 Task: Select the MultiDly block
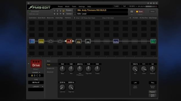[116, 41]
